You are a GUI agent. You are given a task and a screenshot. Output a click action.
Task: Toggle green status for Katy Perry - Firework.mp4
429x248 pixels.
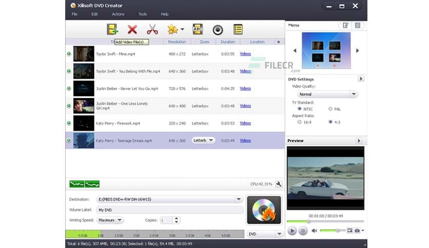tap(69, 123)
